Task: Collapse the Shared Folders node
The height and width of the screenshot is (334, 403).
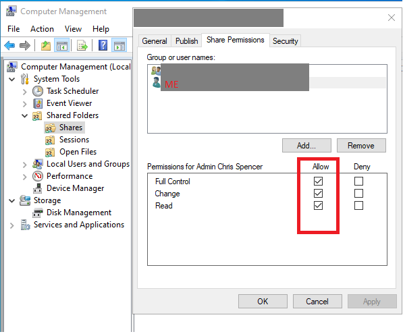Action: [25, 115]
